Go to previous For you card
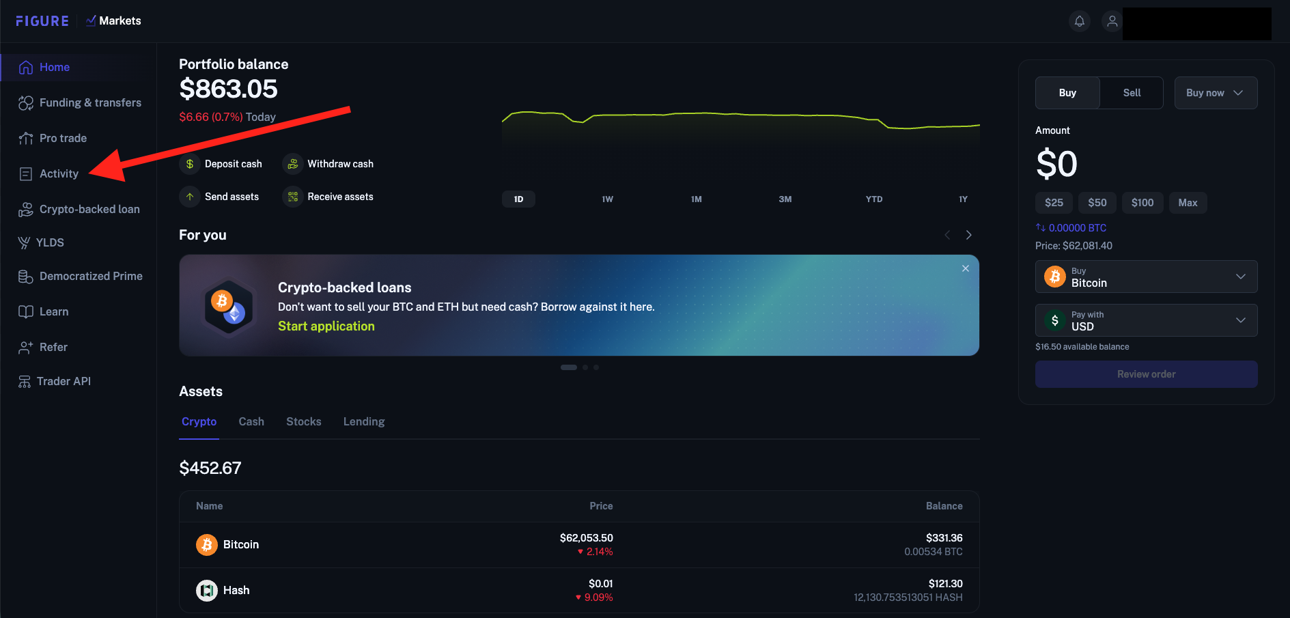The width and height of the screenshot is (1290, 618). (x=947, y=235)
